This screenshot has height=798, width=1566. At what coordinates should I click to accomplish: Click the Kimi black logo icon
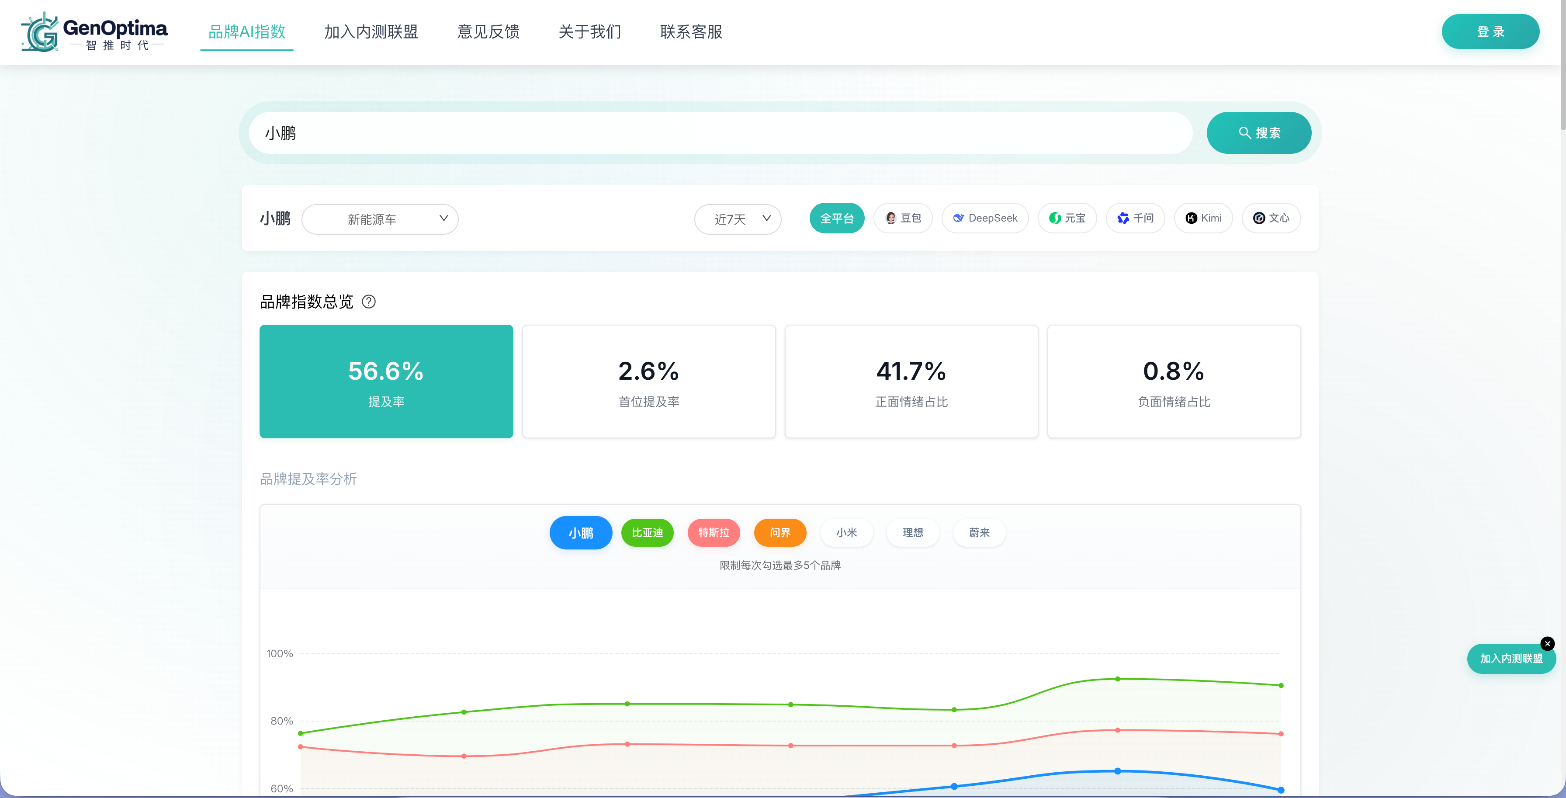coord(1191,219)
